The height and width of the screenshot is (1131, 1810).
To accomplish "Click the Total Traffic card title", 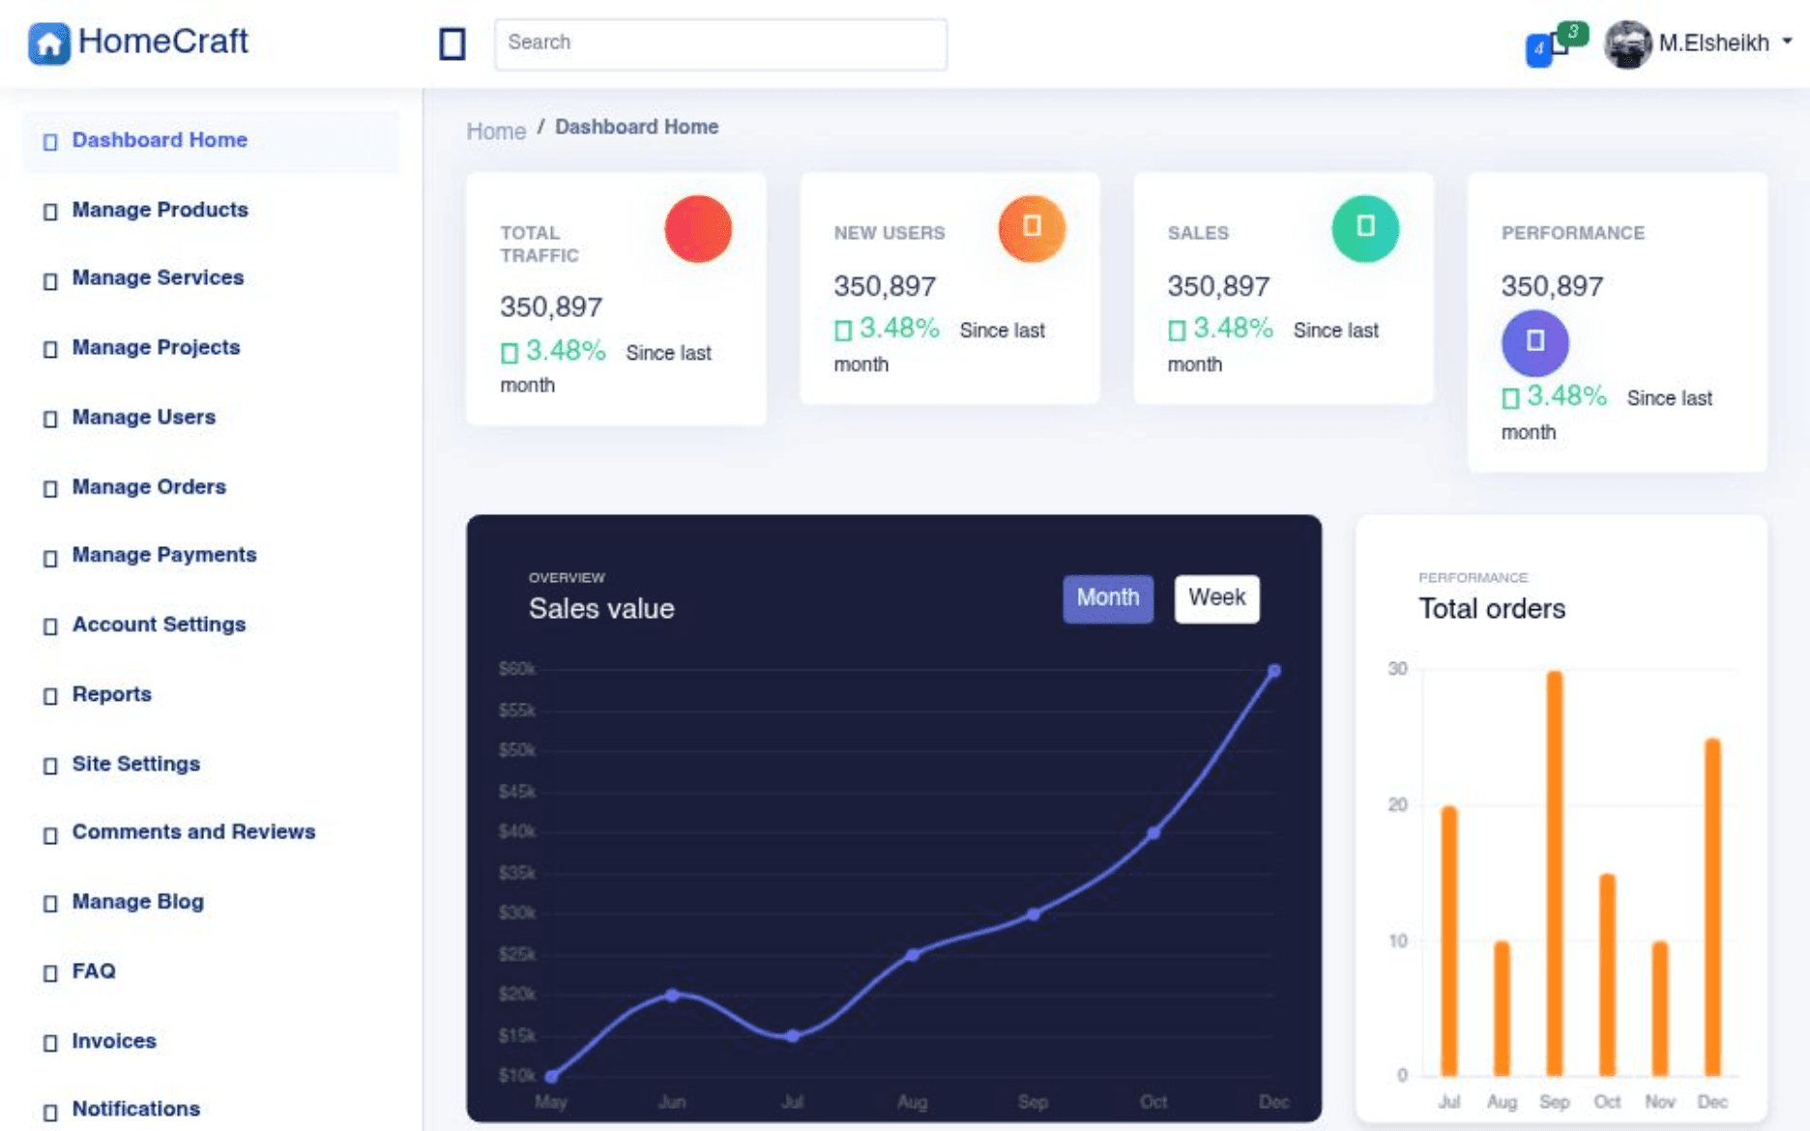I will [x=540, y=245].
